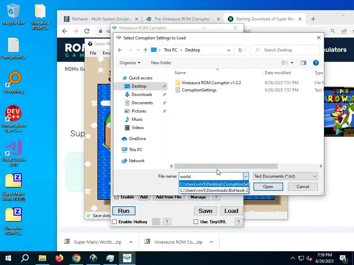The image size is (354, 265).
Task: Click Add from File button
Action: click(x=169, y=197)
